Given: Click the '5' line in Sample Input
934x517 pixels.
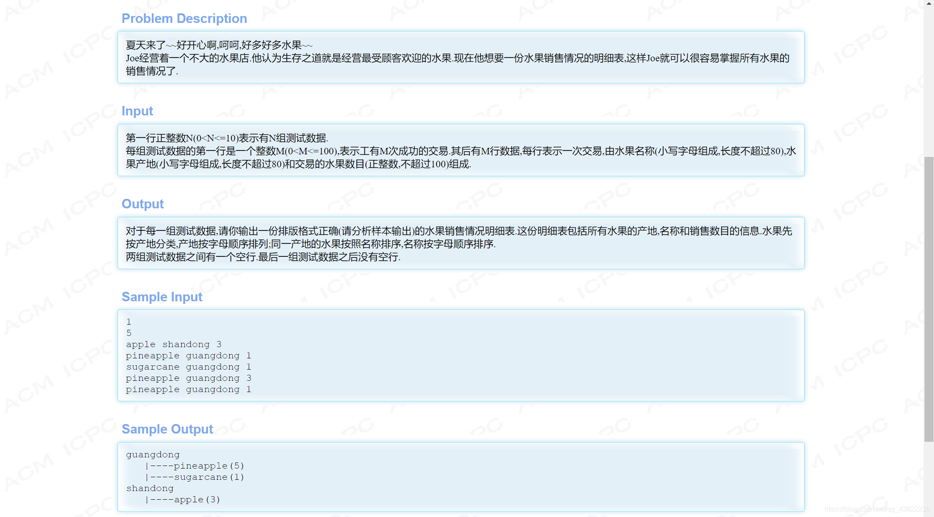Looking at the screenshot, I should coord(128,333).
